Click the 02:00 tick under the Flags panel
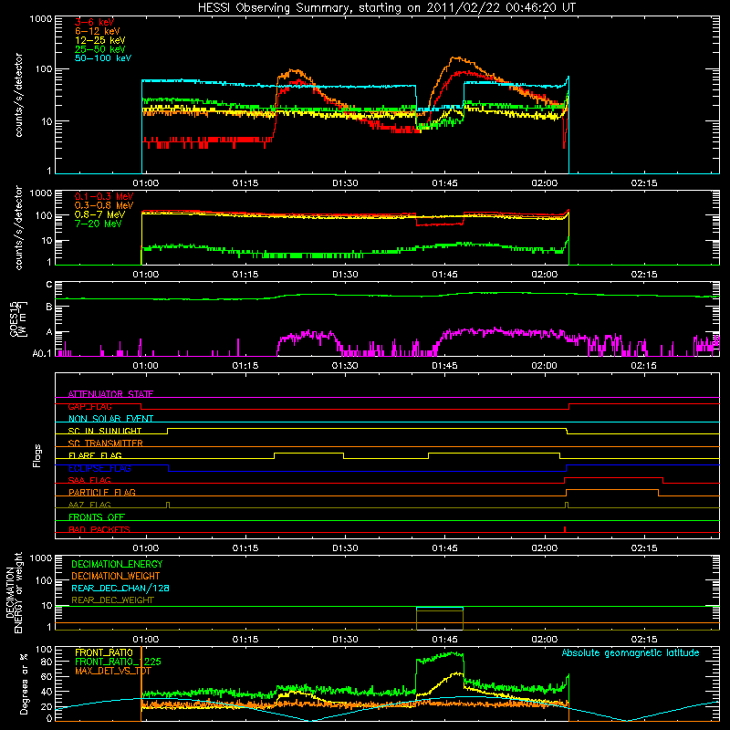The width and height of the screenshot is (730, 730). 544,548
